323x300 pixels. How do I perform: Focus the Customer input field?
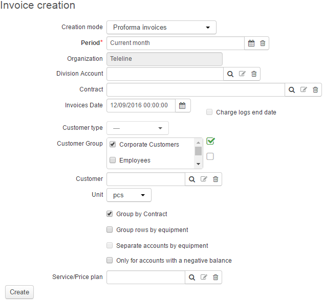tap(146, 179)
